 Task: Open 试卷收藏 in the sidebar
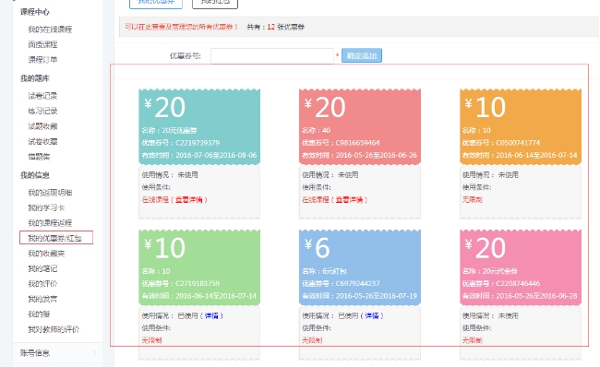(42, 141)
